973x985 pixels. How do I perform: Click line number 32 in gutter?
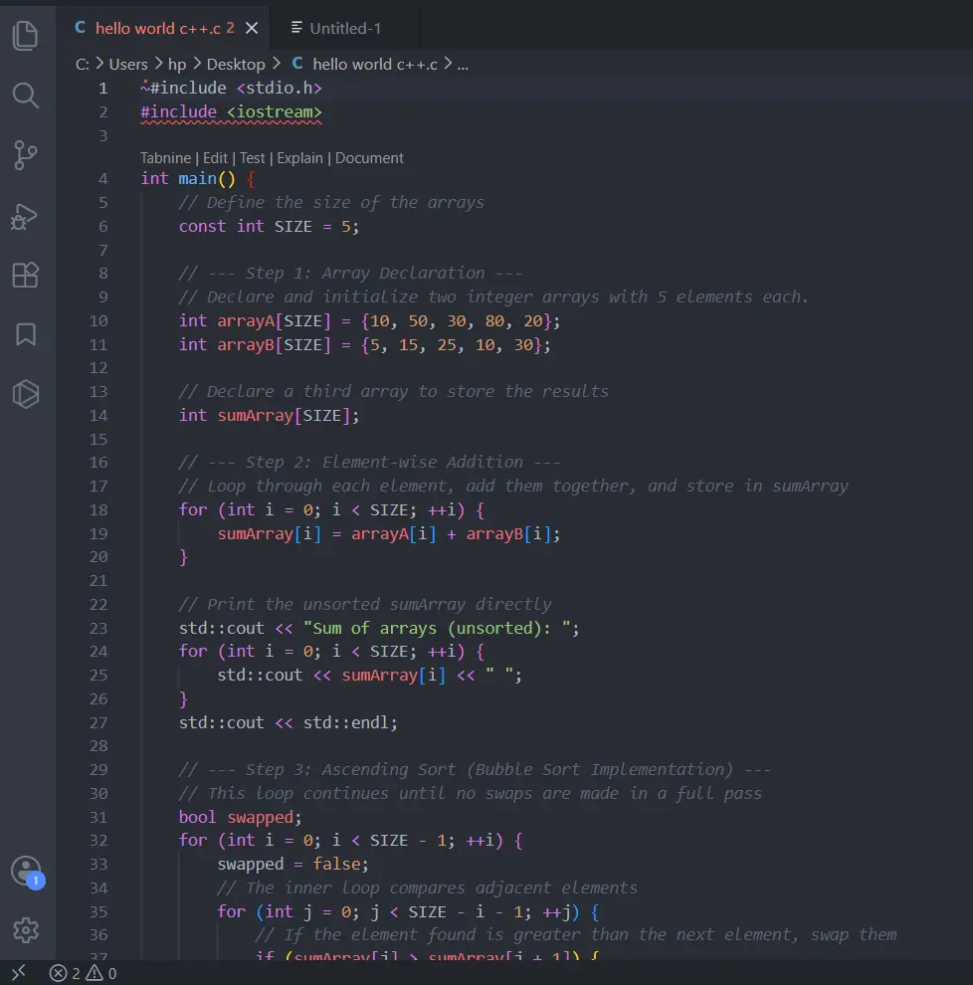coord(98,841)
